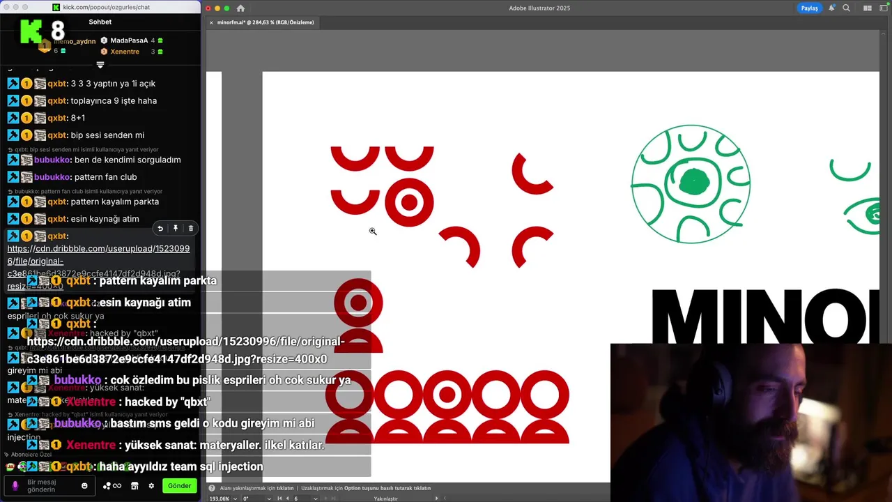Screen dimensions: 892x502
Task: Select the minorfm.ai document tab
Action: coord(266,22)
